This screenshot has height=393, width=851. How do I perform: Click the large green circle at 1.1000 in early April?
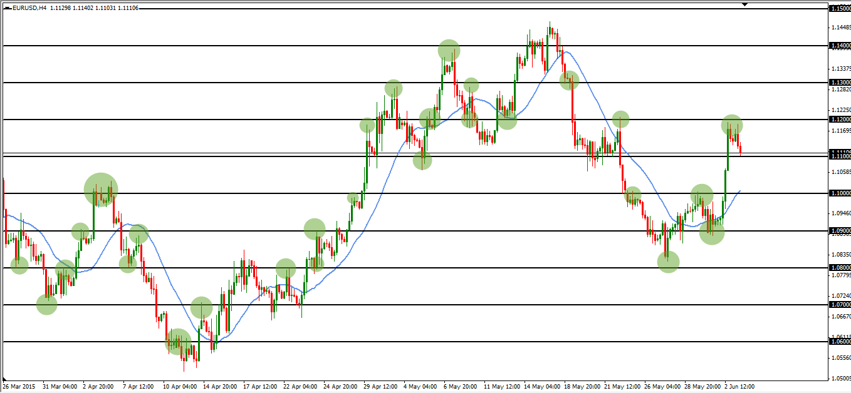101,188
